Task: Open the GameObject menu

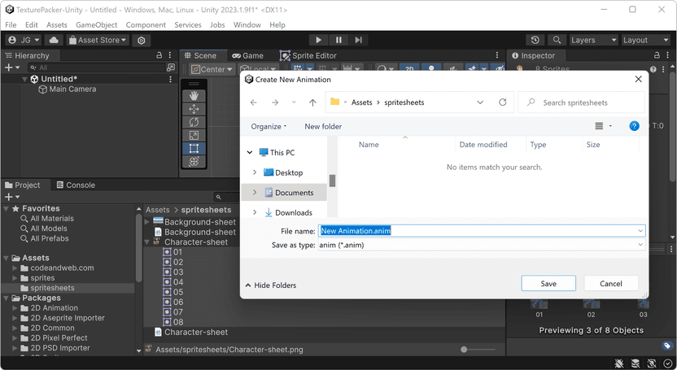Action: [96, 25]
